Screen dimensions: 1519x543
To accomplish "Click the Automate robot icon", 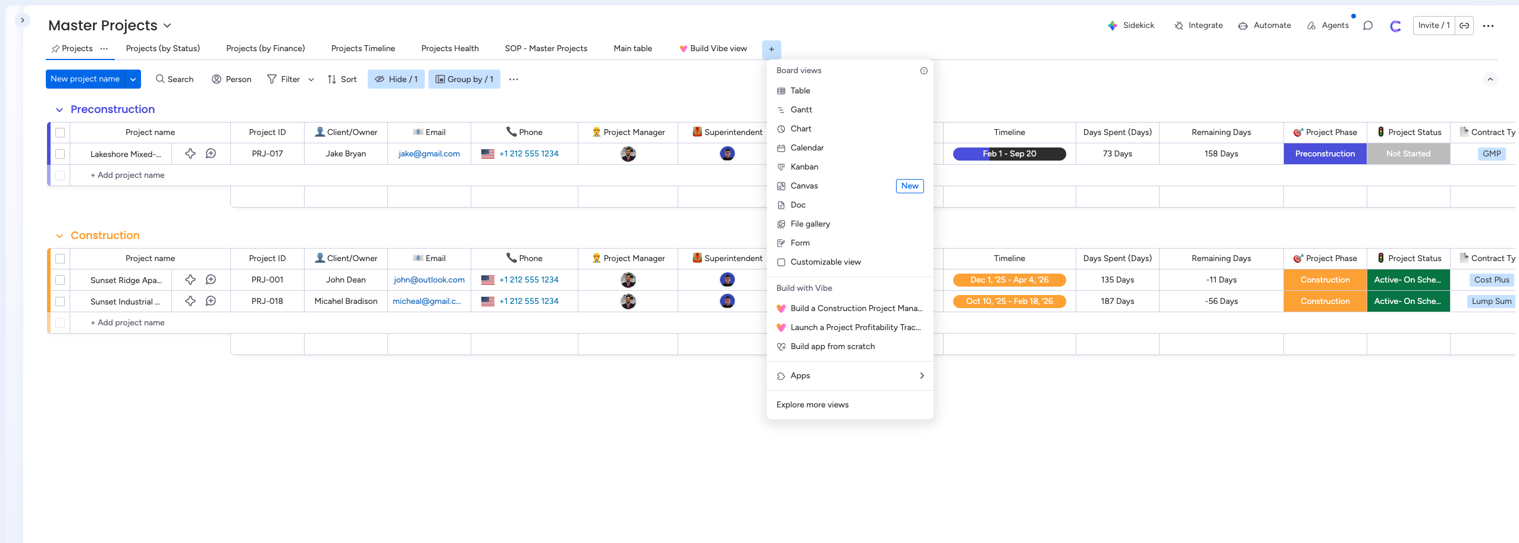I will [1243, 26].
